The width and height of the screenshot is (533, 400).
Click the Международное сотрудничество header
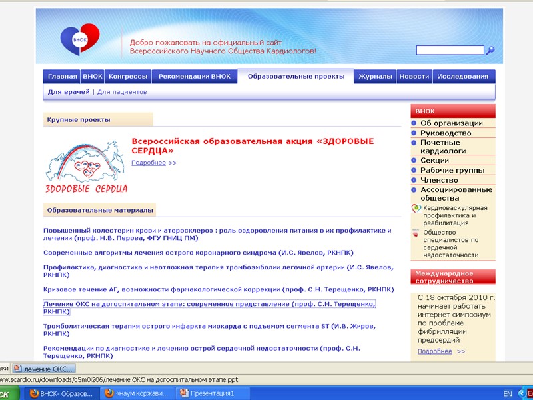coord(453,277)
